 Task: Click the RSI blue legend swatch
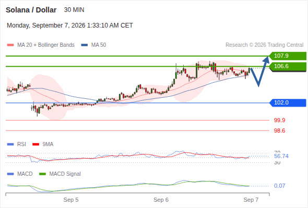point(10,145)
